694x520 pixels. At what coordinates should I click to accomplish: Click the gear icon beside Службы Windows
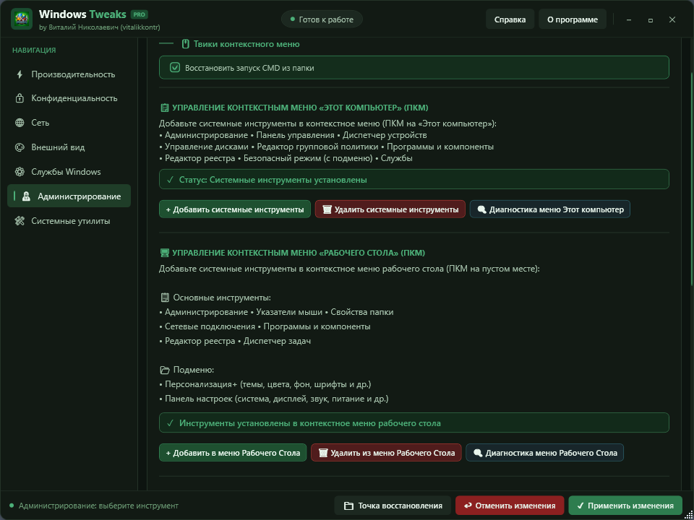pyautogui.click(x=20, y=172)
